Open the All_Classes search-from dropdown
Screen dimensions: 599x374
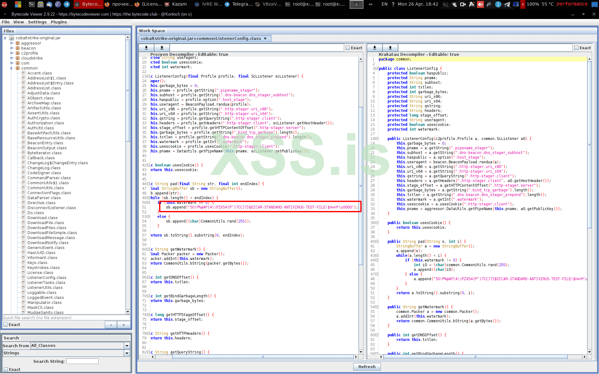point(127,346)
